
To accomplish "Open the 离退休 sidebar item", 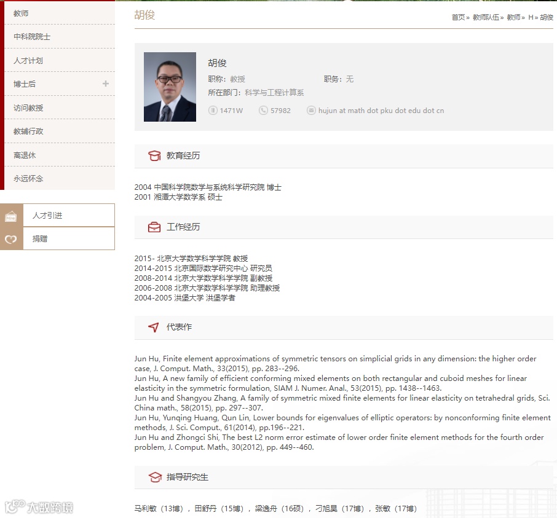I will tap(60, 155).
